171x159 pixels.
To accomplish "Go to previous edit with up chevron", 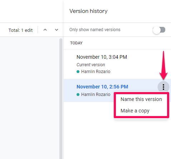I will point(45,30).
